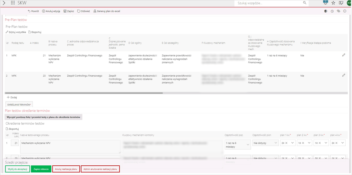352x175 pixels.
Task: Select the OKREŚLANIE TERMINÓW tab
Action: [x=19, y=104]
